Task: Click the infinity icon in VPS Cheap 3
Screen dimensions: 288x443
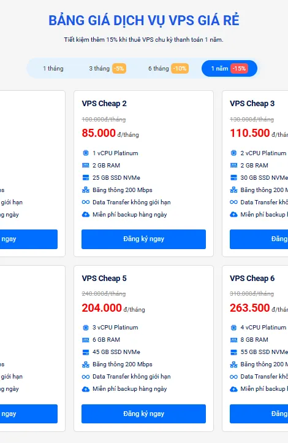Action: pos(233,202)
